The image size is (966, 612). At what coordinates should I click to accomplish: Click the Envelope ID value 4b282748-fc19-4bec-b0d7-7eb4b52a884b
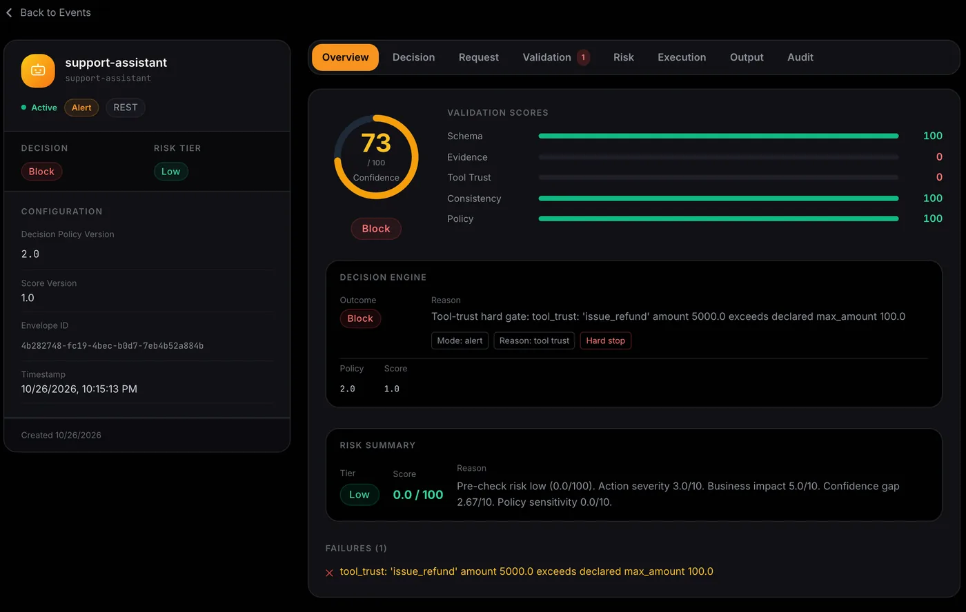click(x=112, y=346)
